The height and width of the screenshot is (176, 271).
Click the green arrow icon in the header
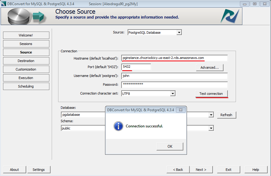point(39,16)
